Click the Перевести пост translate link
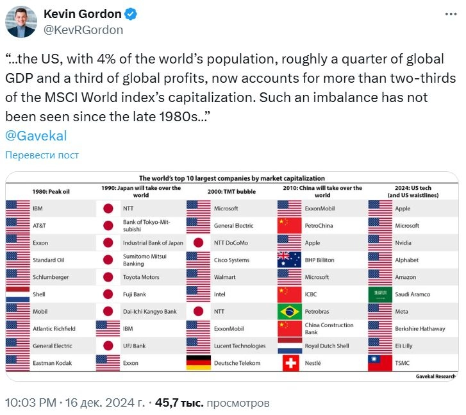 42,155
